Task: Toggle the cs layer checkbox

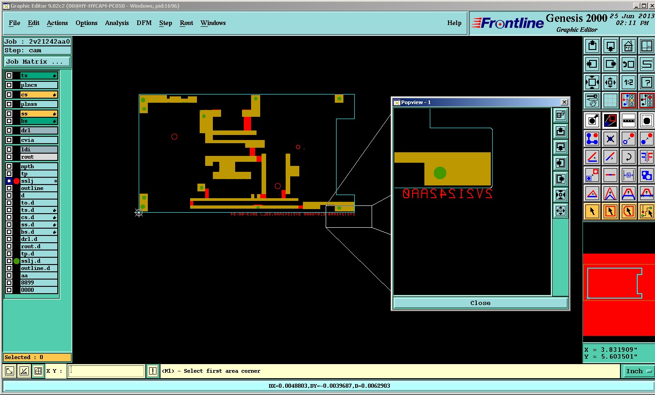Action: click(9, 95)
